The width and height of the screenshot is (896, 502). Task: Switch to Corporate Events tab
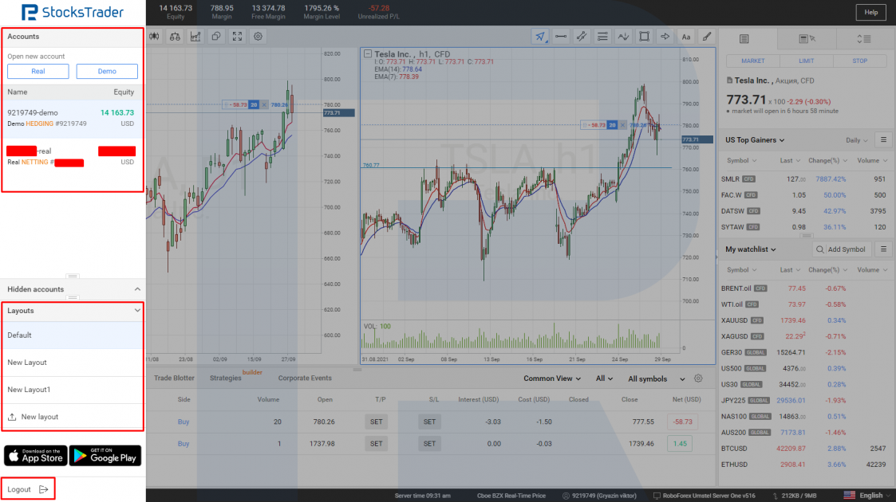point(305,378)
